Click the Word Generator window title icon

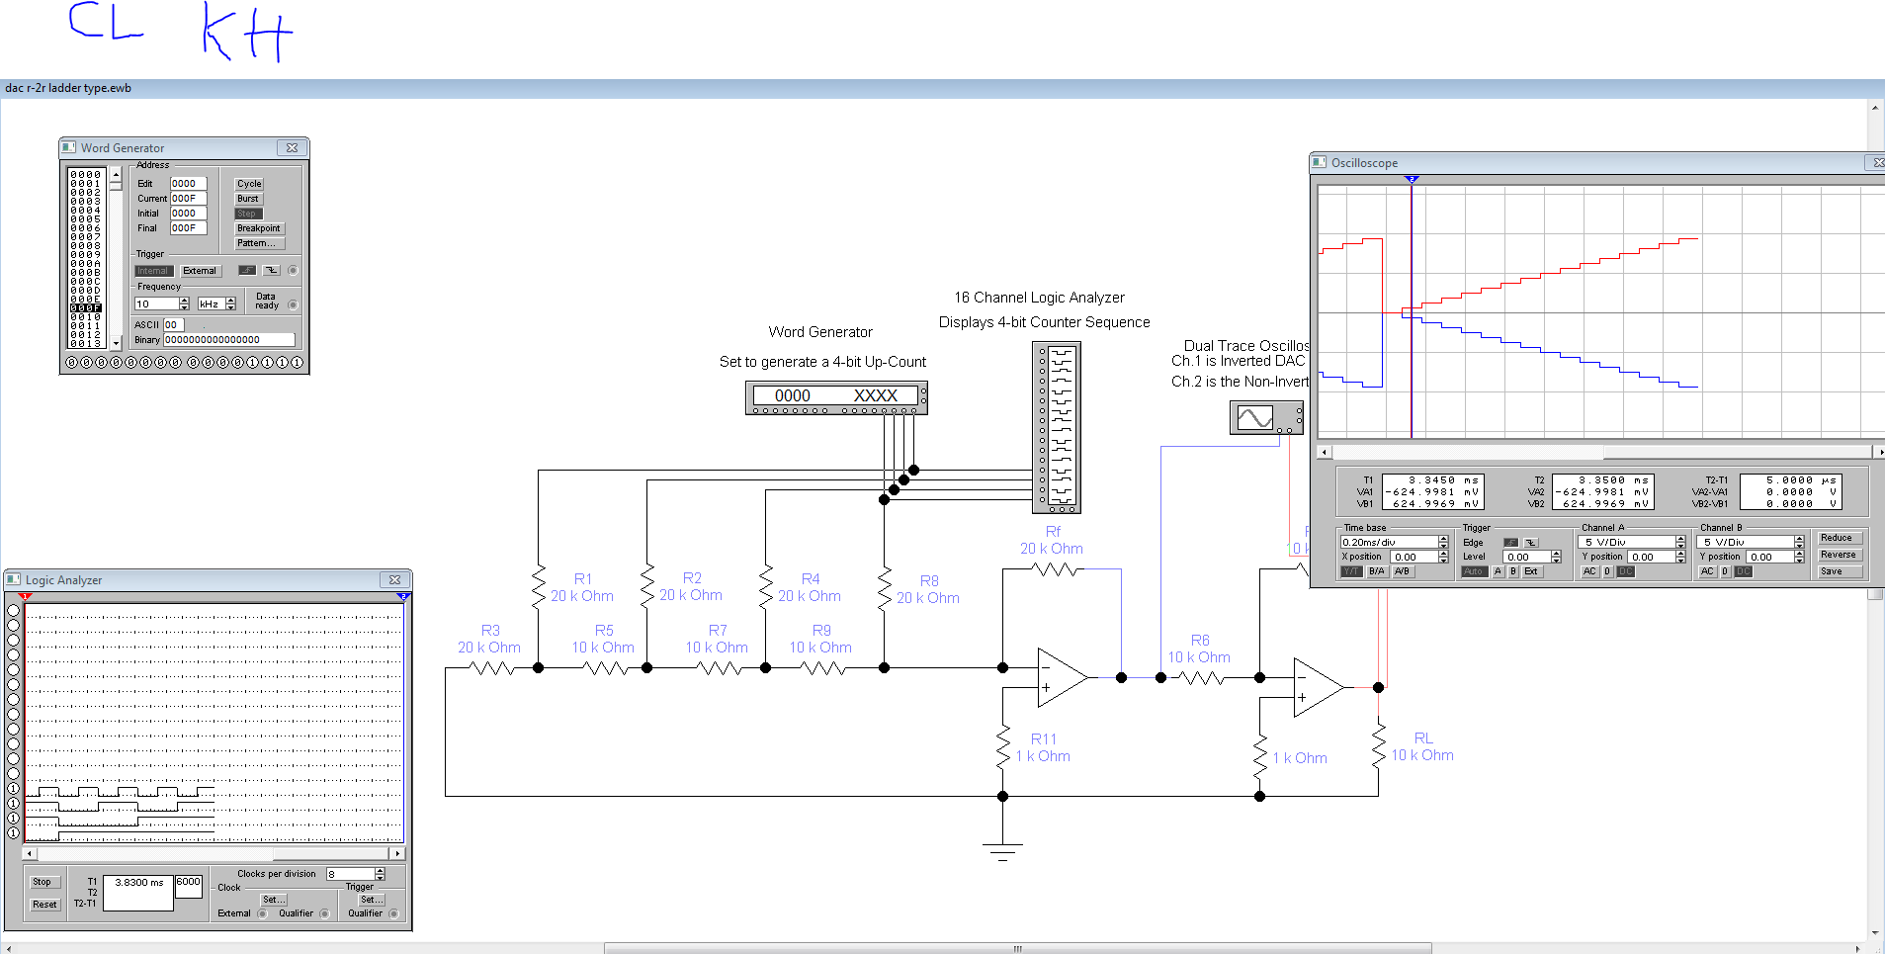68,147
